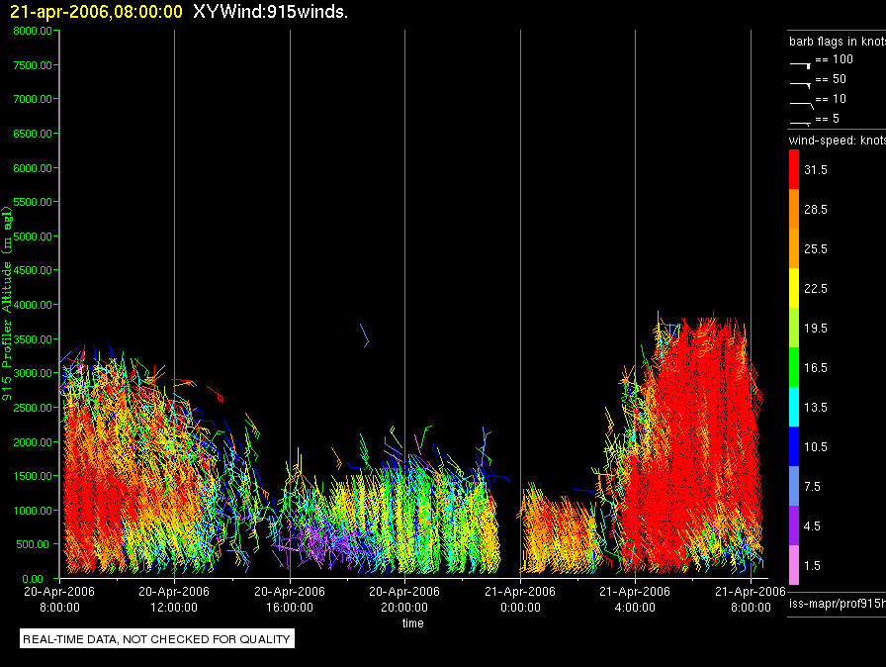
Task: Click the 2000.00 altitude axis label
Action: coord(33,442)
